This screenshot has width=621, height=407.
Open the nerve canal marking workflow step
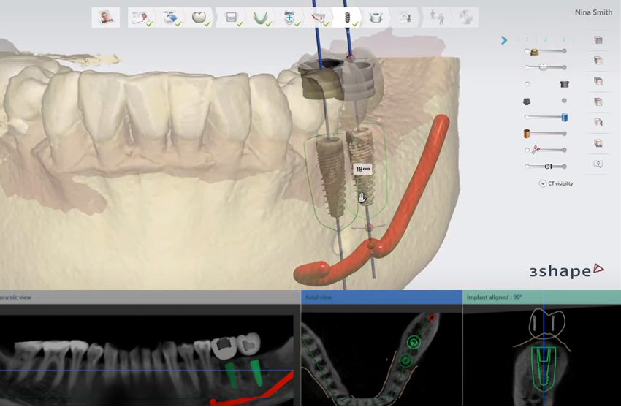[319, 18]
